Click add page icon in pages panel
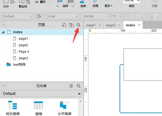The width and height of the screenshot is (162, 116). (64, 25)
